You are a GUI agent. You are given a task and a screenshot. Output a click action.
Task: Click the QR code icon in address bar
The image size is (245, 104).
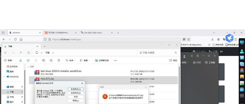tap(184, 40)
